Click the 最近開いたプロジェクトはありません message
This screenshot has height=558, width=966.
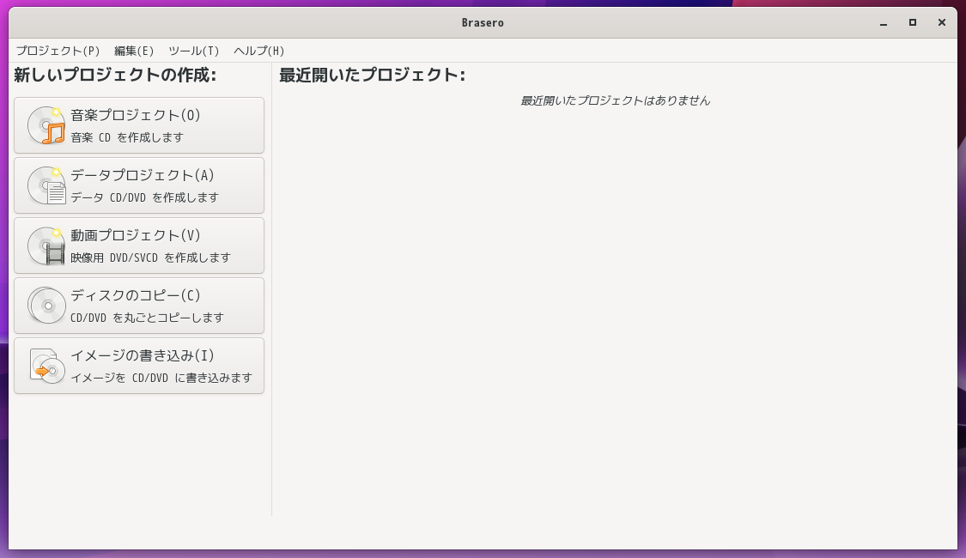[x=616, y=101]
